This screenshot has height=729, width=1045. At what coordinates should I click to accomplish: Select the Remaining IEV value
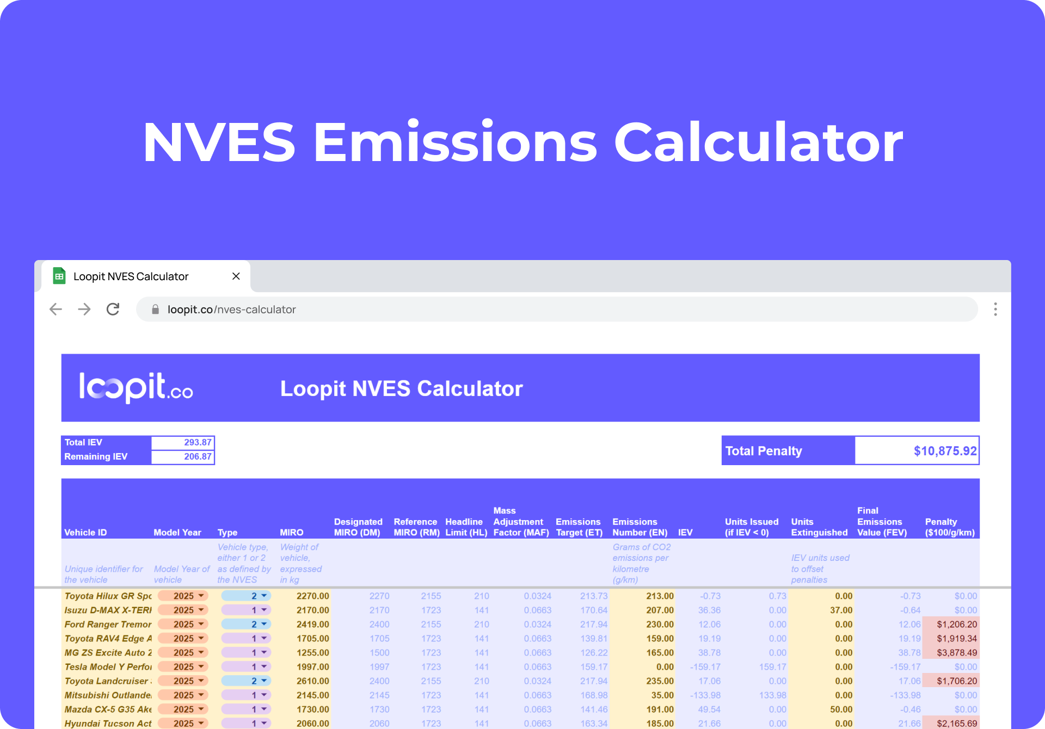point(183,457)
